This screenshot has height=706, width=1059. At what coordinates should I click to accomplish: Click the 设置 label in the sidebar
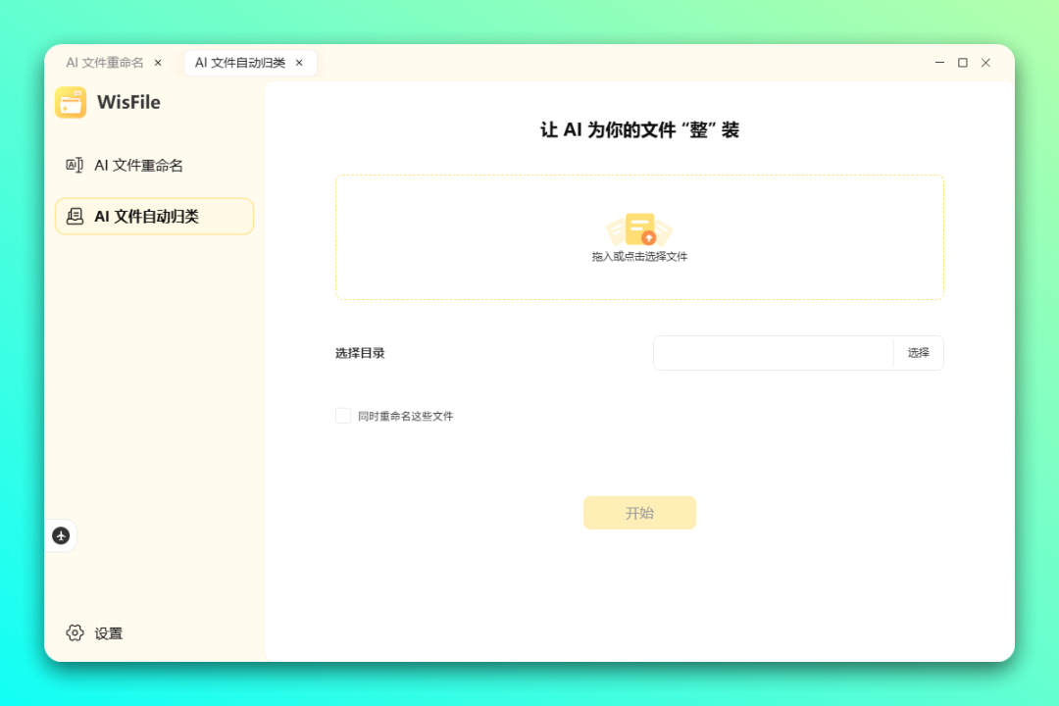tap(109, 633)
